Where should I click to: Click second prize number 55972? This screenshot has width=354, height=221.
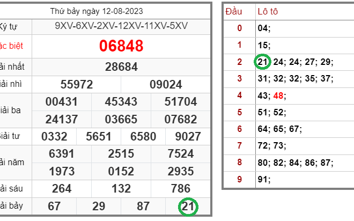(x=77, y=84)
